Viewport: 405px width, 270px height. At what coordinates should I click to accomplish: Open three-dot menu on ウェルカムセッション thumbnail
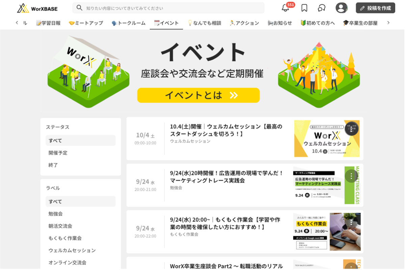(x=351, y=129)
